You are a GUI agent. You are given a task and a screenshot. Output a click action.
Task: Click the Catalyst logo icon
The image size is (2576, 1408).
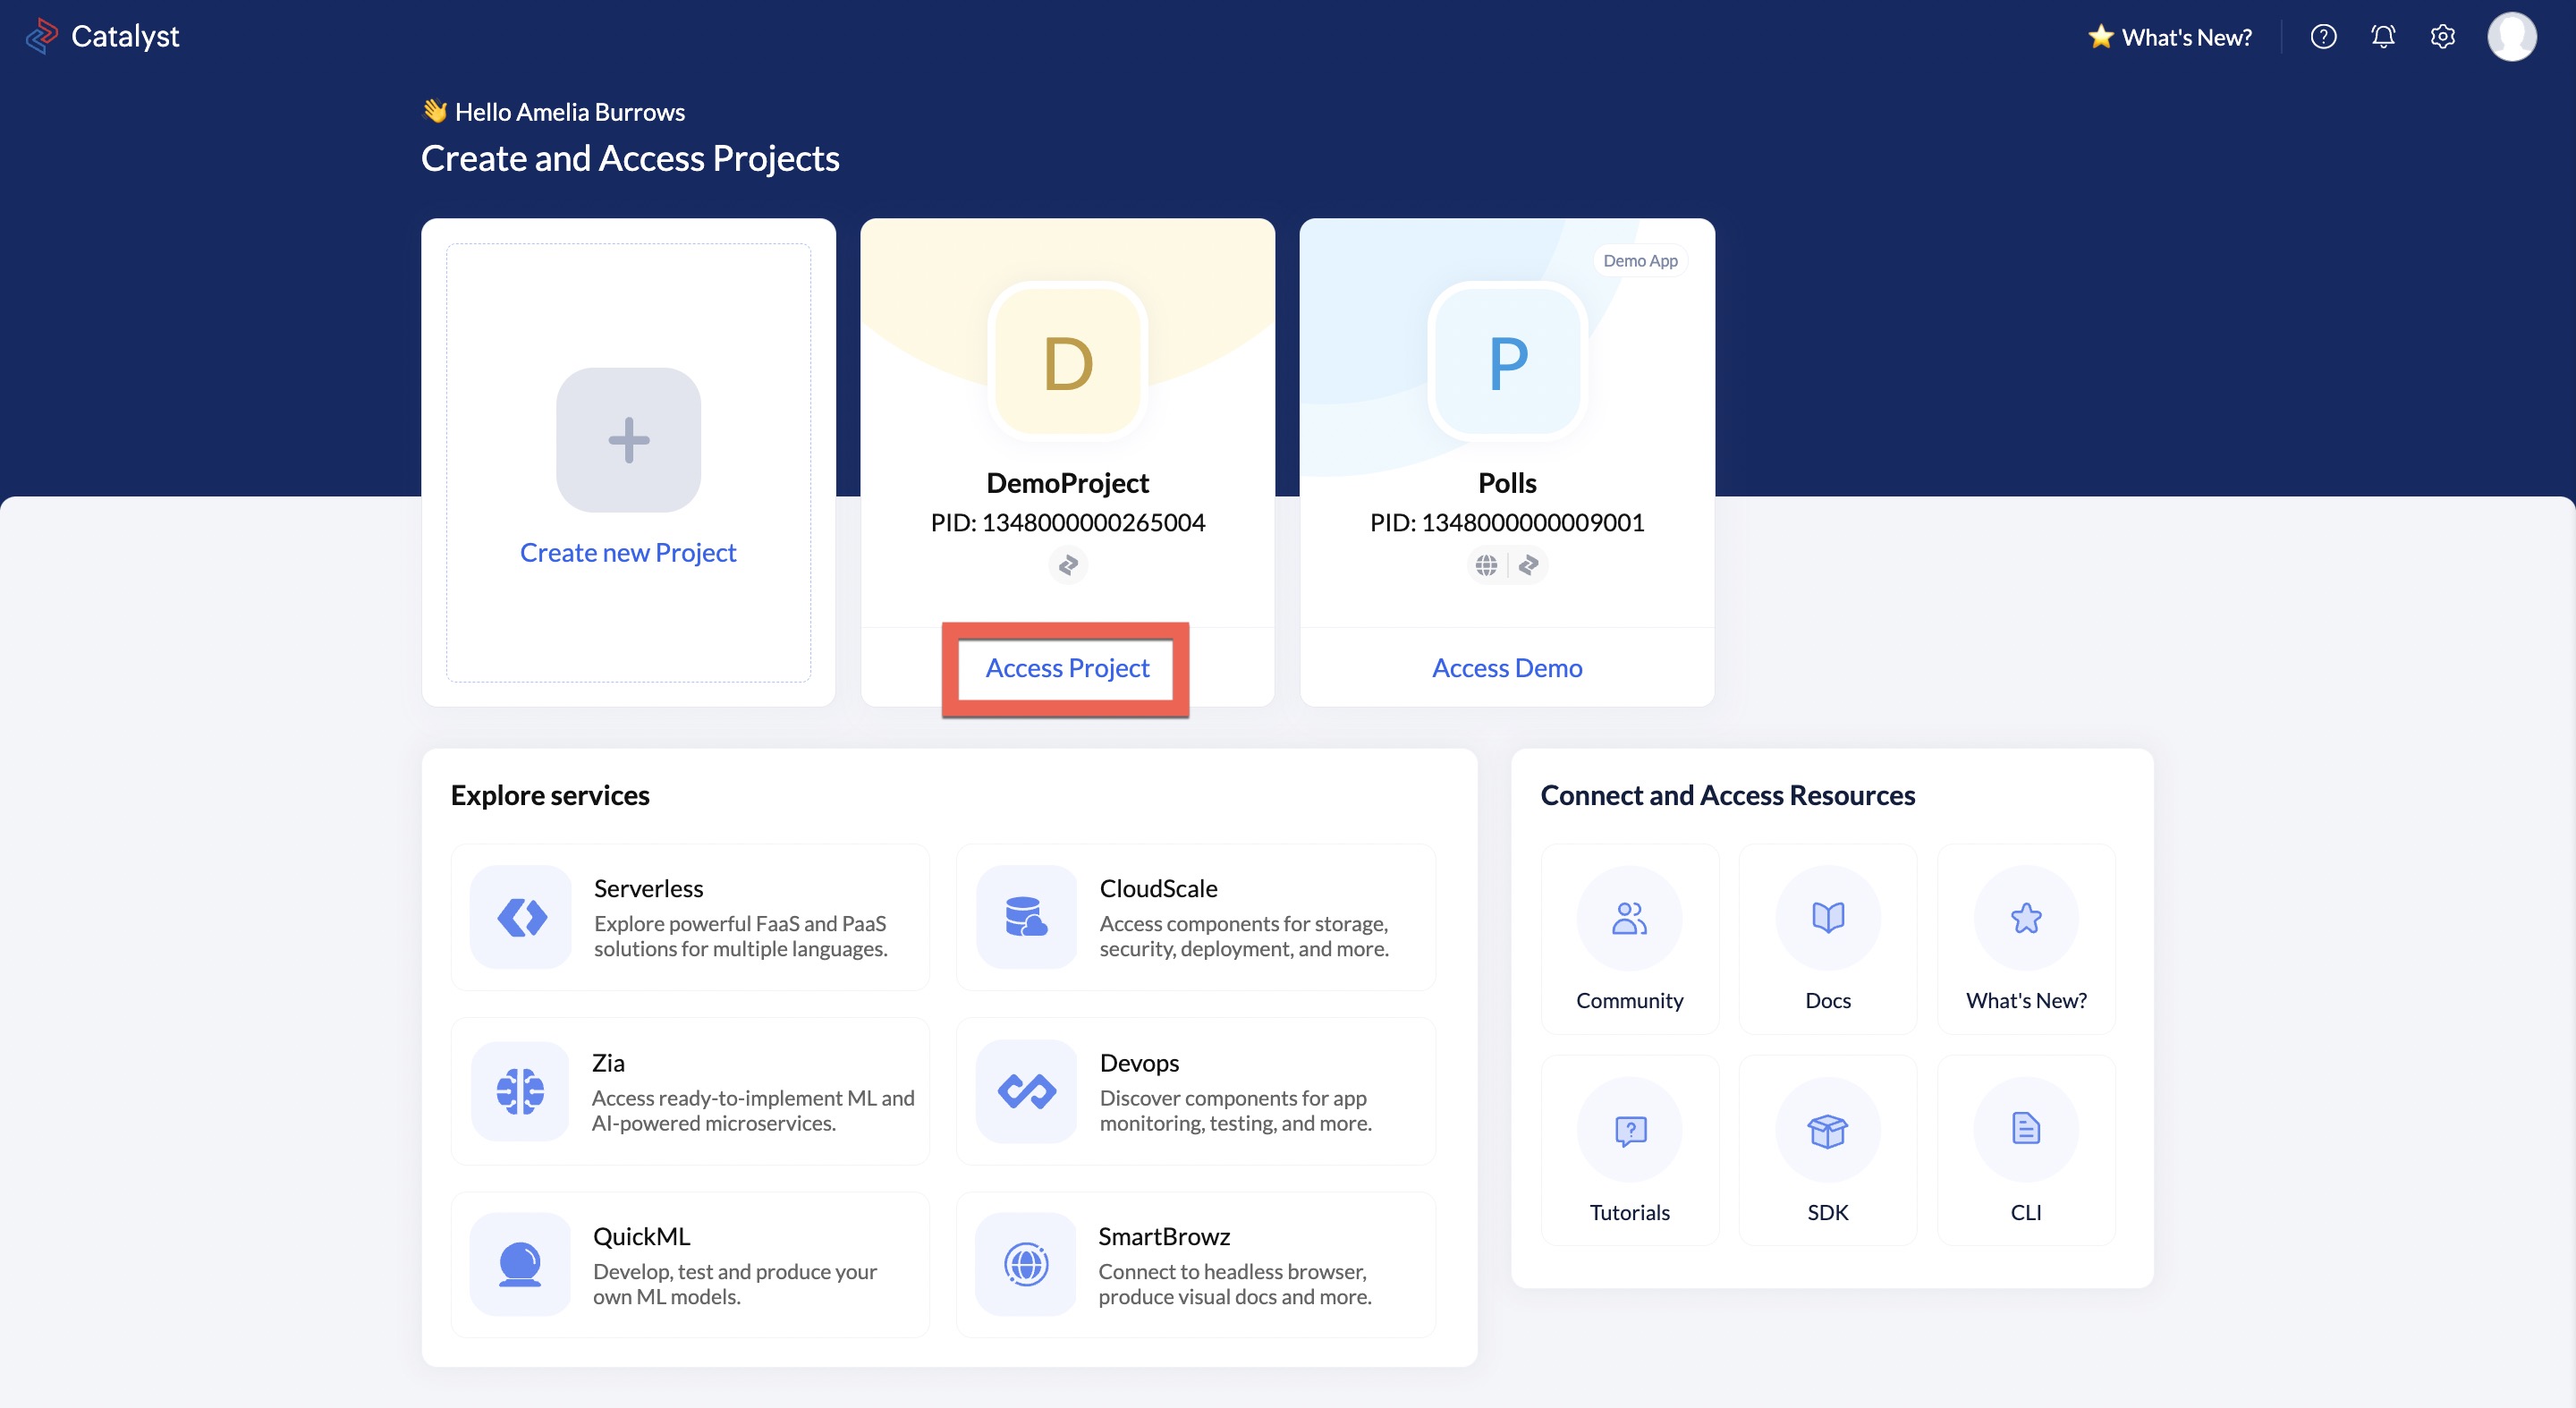tap(42, 36)
